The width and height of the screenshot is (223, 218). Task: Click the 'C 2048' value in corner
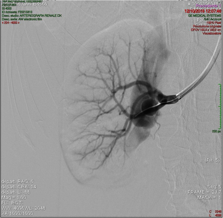[215, 211]
